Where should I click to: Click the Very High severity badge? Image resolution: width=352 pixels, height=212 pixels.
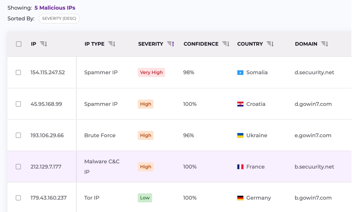pos(151,73)
